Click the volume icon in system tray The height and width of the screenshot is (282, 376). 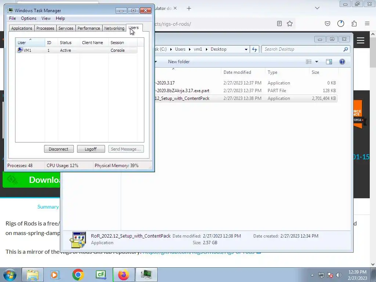click(x=339, y=275)
